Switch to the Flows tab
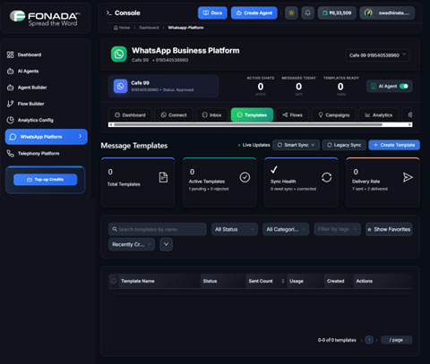This screenshot has height=364, width=430. [292, 114]
